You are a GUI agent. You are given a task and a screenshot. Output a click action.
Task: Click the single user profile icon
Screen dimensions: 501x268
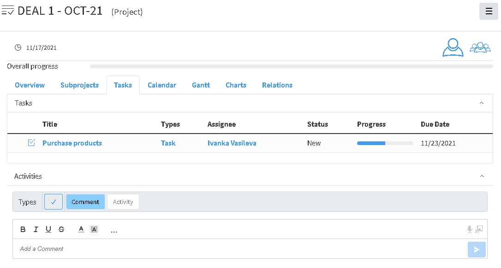point(453,47)
